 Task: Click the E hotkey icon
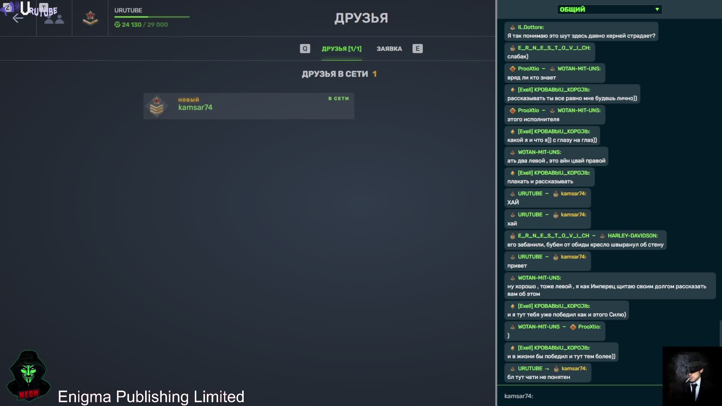(417, 48)
